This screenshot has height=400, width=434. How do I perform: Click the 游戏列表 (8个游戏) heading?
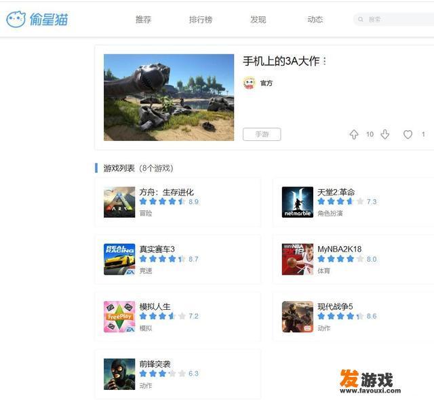(138, 168)
